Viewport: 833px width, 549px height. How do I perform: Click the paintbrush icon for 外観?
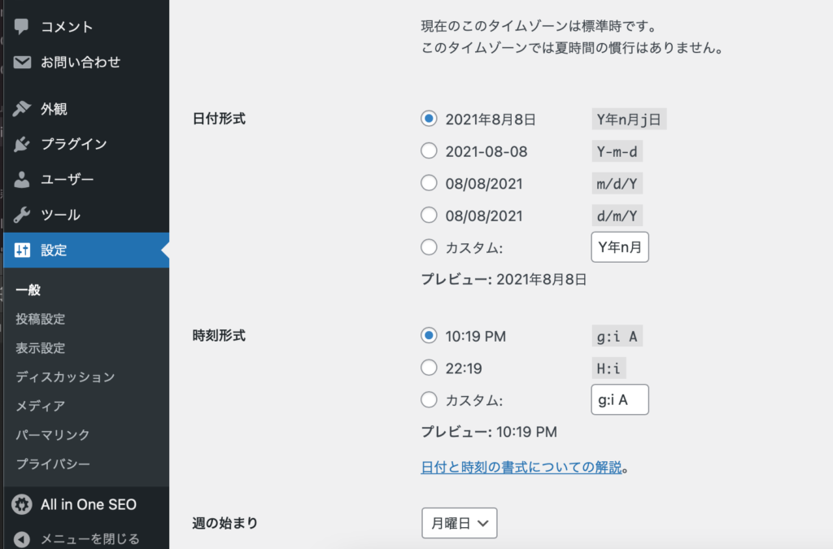[x=22, y=109]
